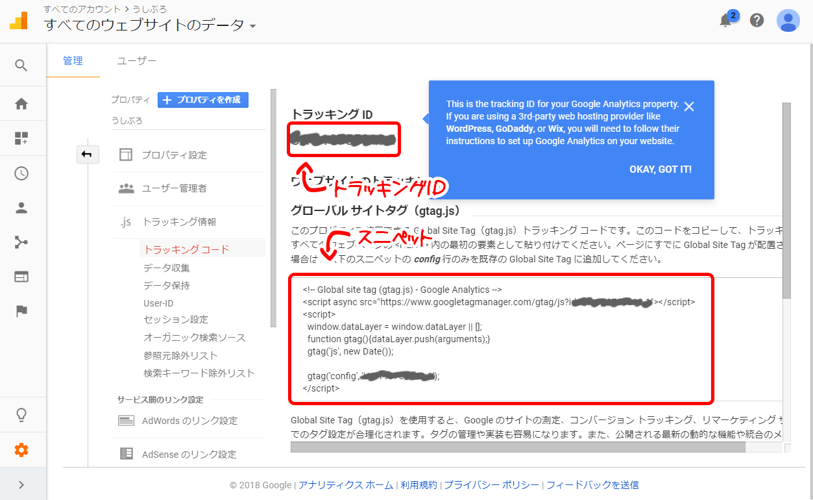Open the search icon in the sidebar
The width and height of the screenshot is (813, 500).
tap(21, 65)
